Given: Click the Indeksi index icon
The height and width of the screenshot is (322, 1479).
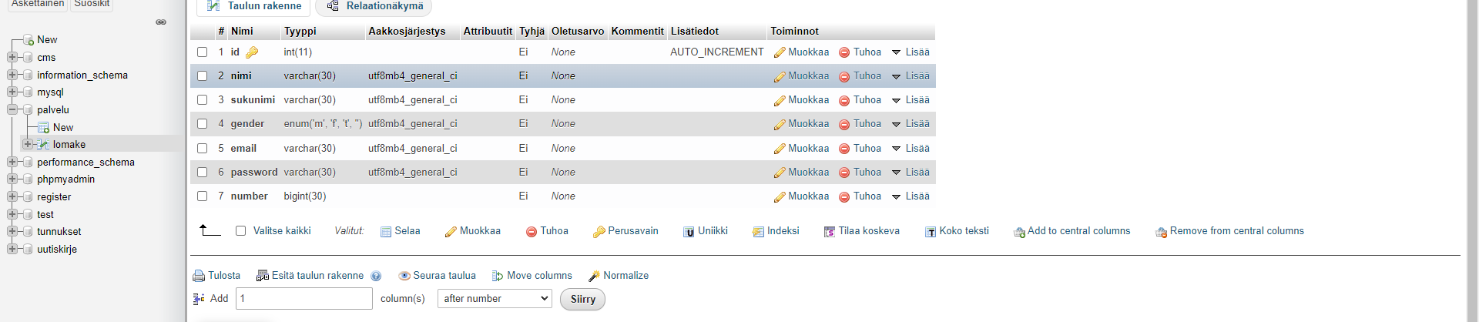Looking at the screenshot, I should (758, 232).
